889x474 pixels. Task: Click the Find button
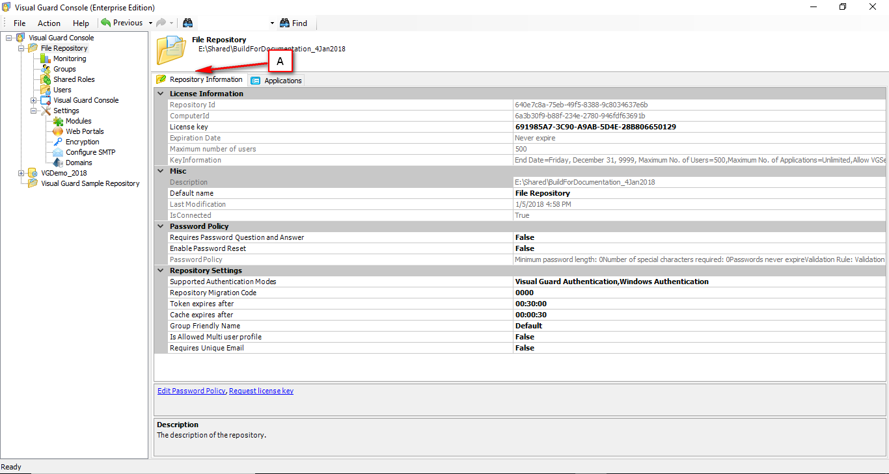[x=294, y=23]
